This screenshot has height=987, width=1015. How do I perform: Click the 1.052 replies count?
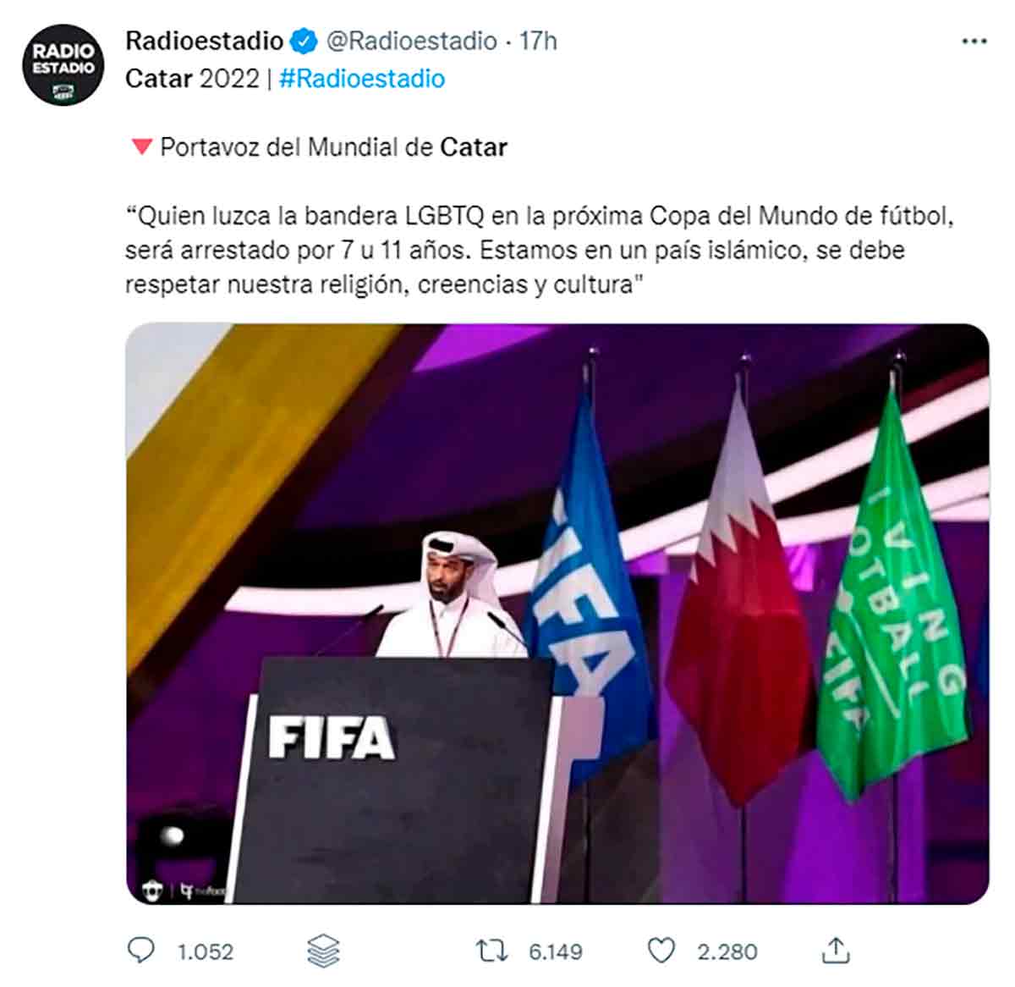pos(206,951)
